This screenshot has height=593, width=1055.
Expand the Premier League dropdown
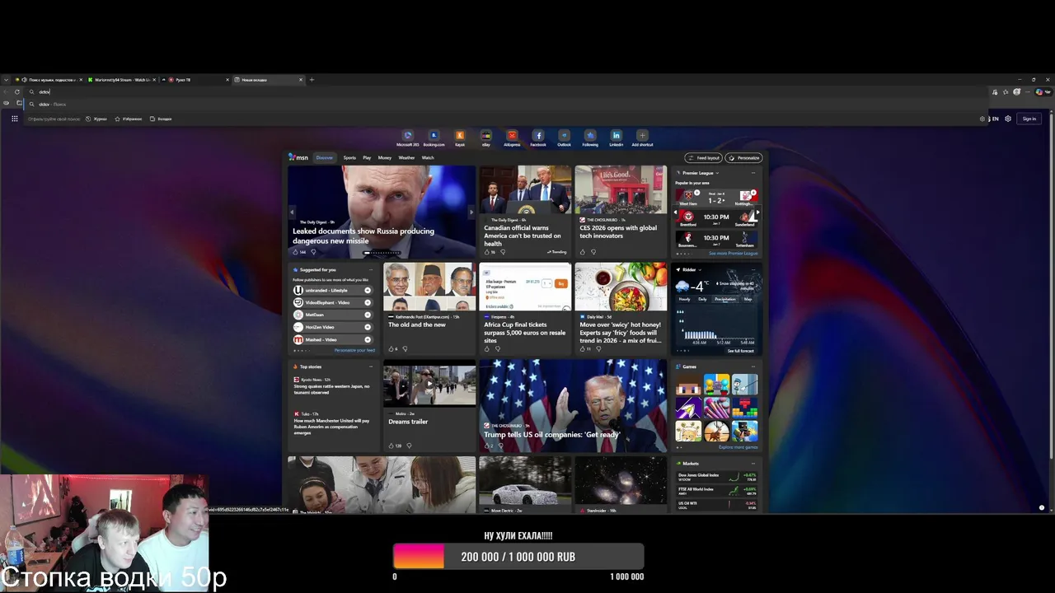tap(717, 173)
